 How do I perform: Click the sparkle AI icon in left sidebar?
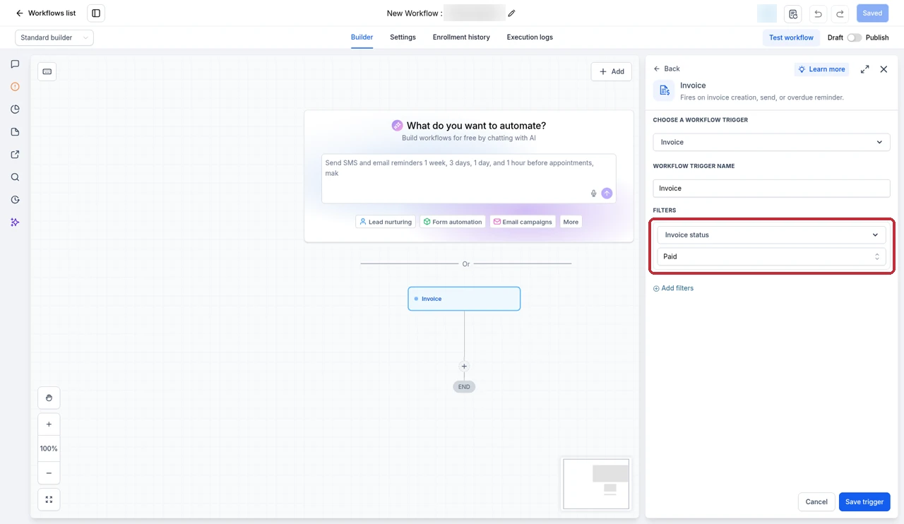click(x=15, y=222)
